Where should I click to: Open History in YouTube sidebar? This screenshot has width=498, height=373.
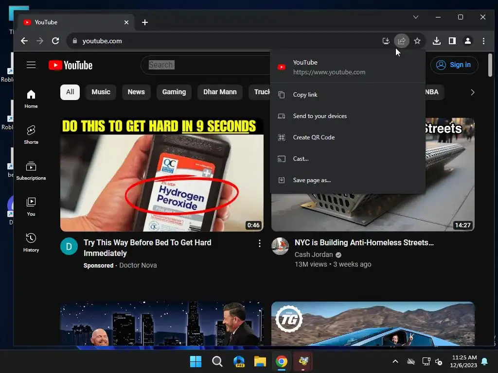tap(31, 243)
